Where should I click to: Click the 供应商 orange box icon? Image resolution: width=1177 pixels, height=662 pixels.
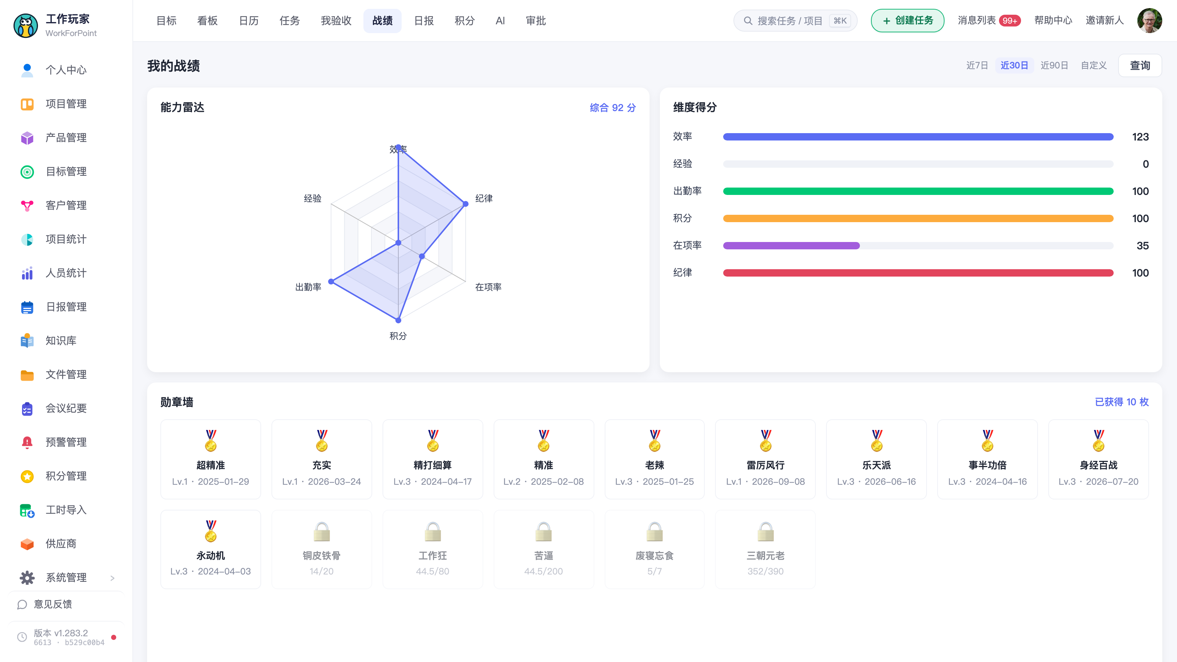[x=27, y=544]
